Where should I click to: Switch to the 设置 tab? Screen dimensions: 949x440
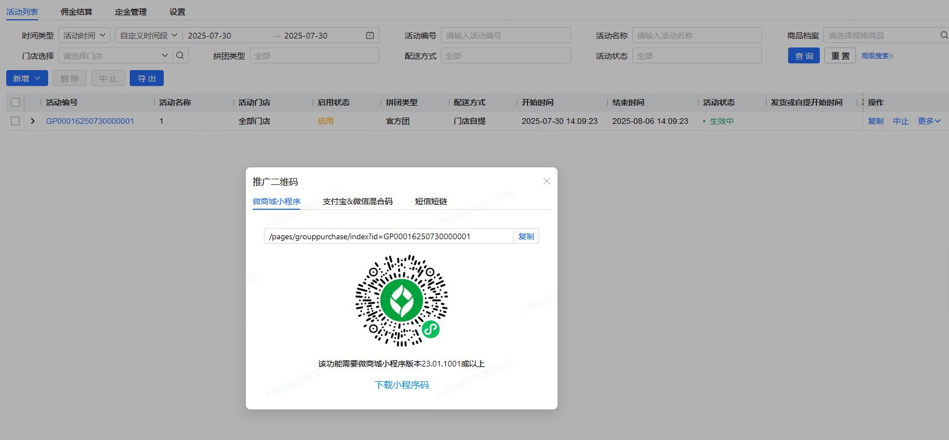click(177, 12)
